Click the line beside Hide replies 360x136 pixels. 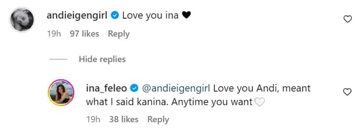coord(58,60)
